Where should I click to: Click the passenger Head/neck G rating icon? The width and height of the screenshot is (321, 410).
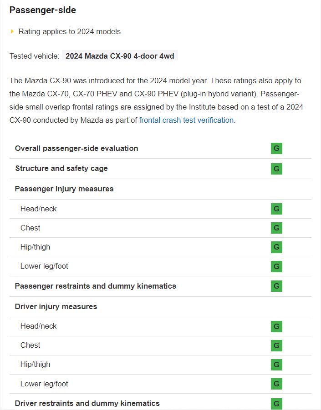pyautogui.click(x=276, y=209)
